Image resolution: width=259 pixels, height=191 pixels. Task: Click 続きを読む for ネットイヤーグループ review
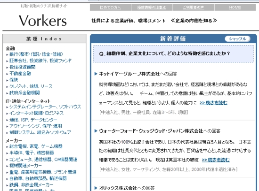click(214, 103)
